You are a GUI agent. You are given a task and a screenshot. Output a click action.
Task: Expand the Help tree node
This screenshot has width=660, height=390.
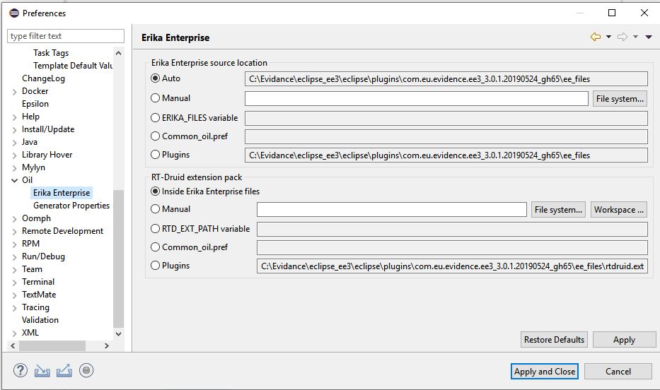pos(14,117)
